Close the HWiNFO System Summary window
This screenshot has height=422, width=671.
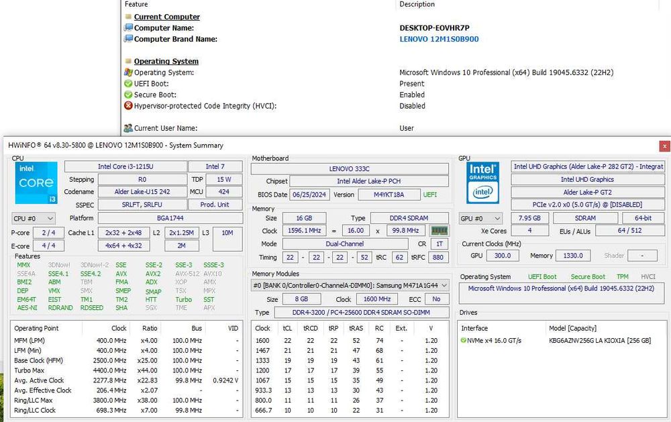(664, 146)
